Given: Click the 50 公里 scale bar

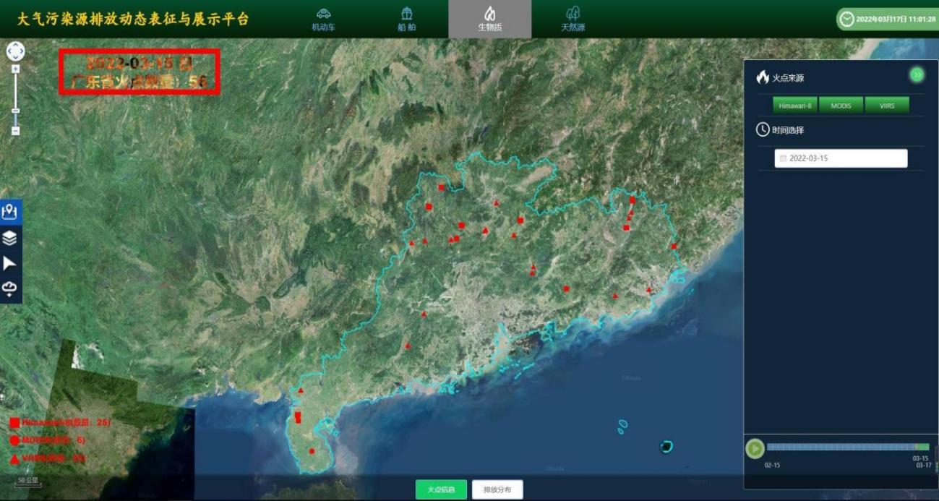Looking at the screenshot, I should pos(28,481).
